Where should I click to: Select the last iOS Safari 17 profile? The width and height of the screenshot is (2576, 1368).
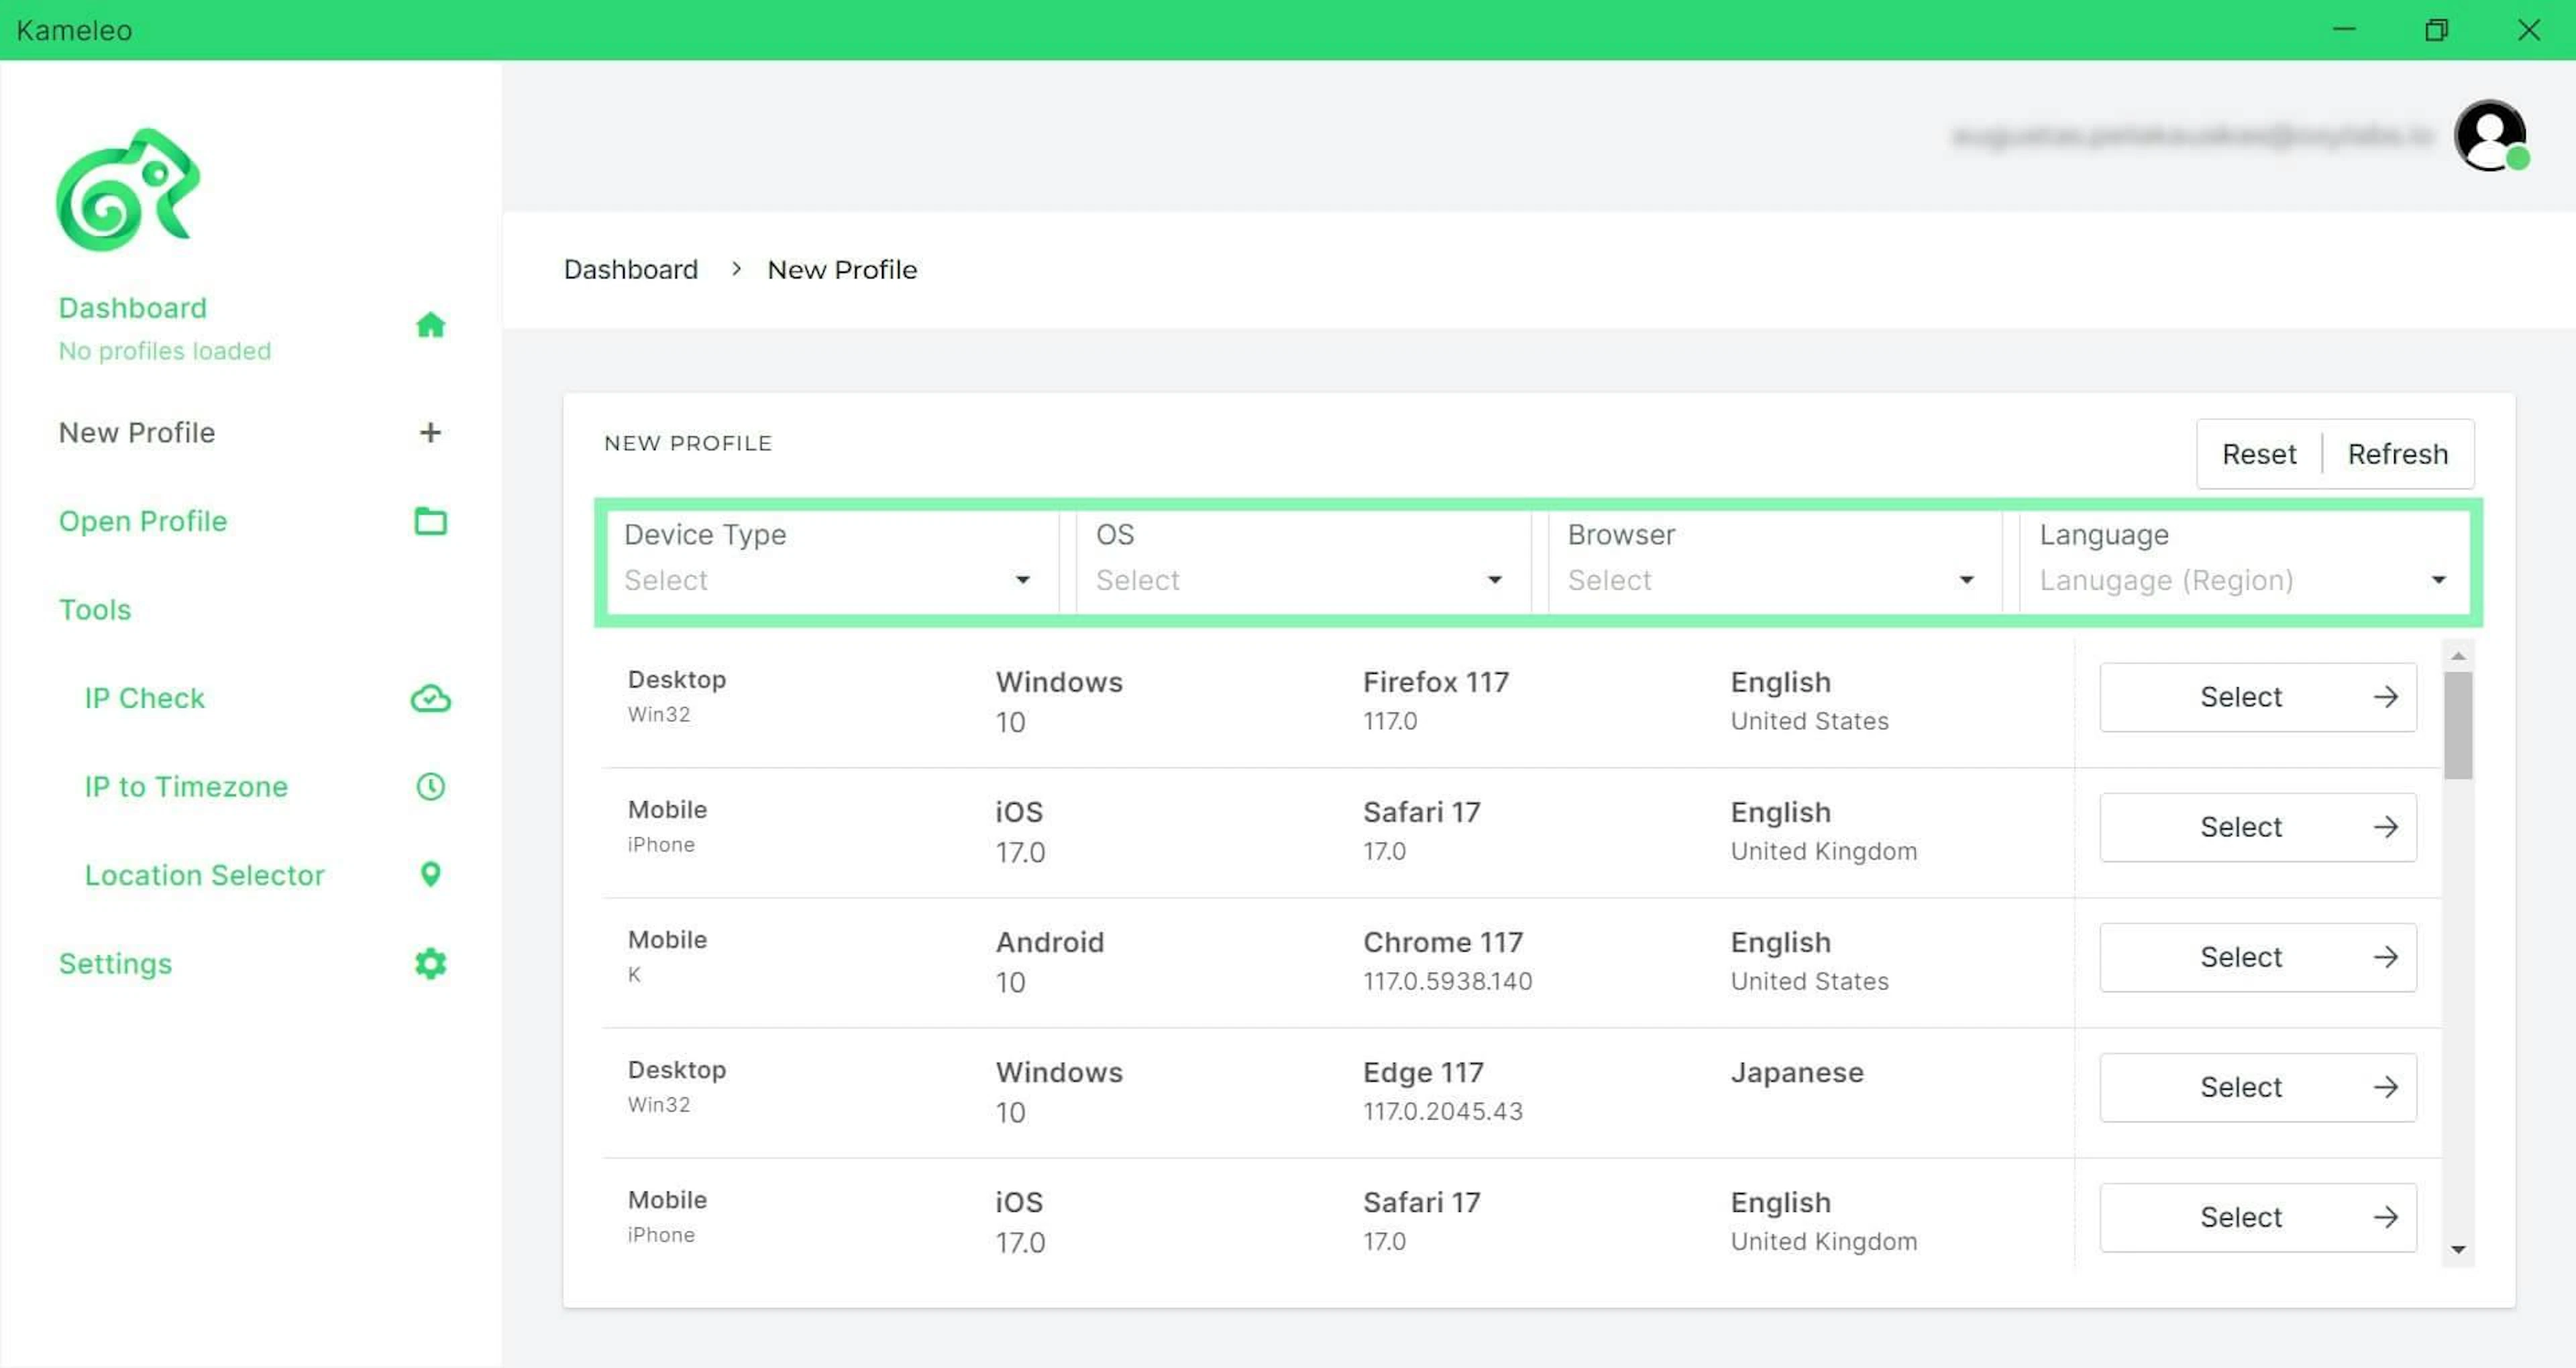pos(2258,1217)
